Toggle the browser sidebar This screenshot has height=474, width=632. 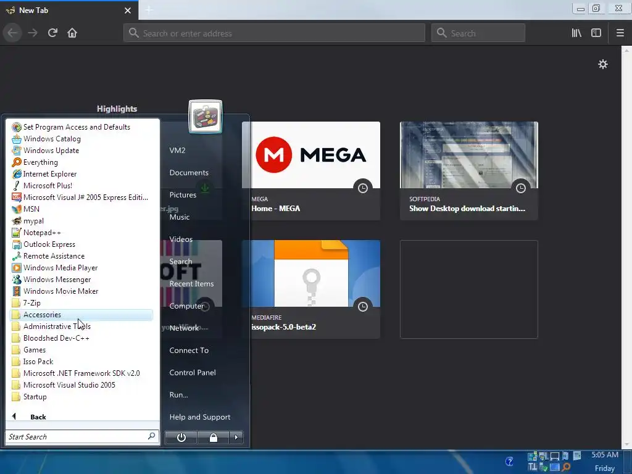click(596, 33)
